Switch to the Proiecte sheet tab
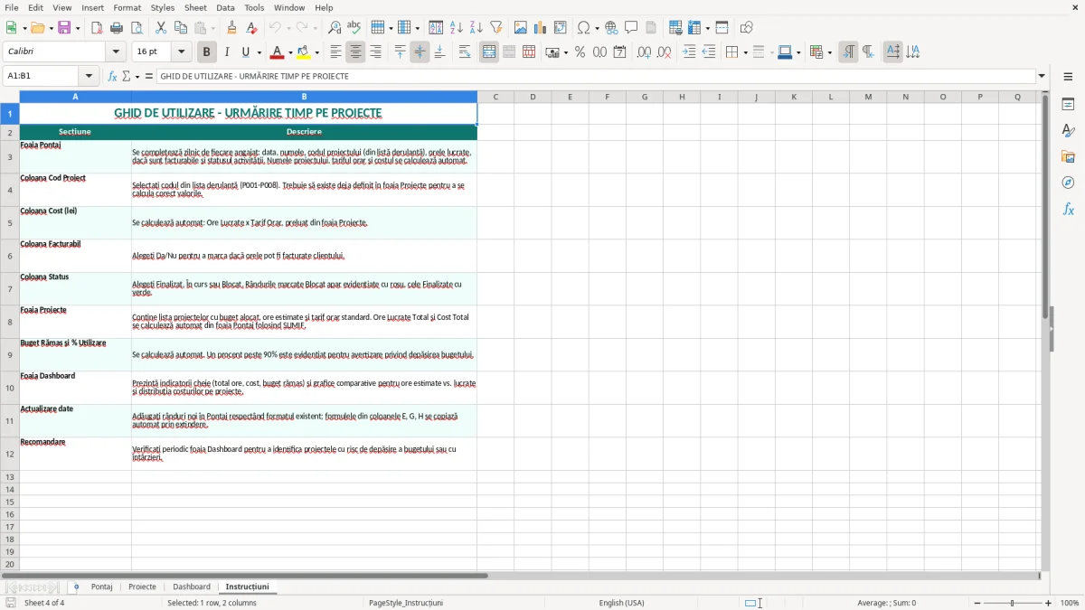 142,587
